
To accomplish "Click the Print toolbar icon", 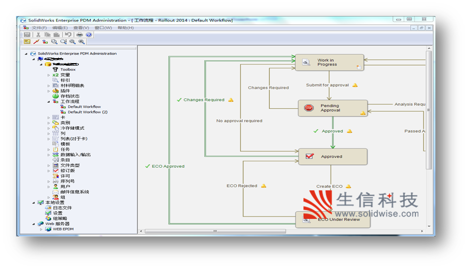I will click(79, 35).
